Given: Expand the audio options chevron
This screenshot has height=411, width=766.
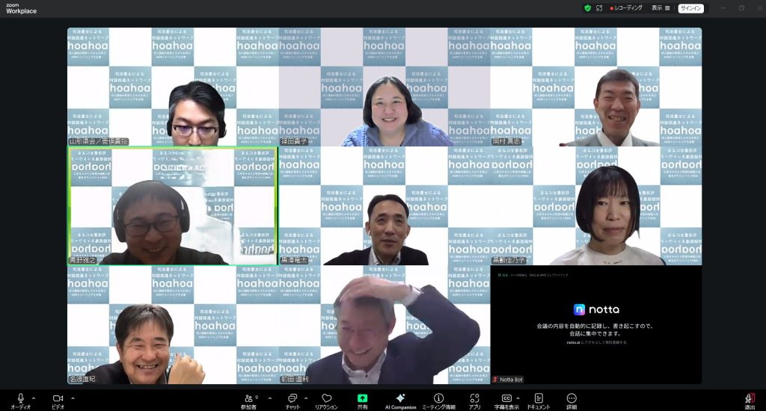Looking at the screenshot, I should pyautogui.click(x=34, y=398).
